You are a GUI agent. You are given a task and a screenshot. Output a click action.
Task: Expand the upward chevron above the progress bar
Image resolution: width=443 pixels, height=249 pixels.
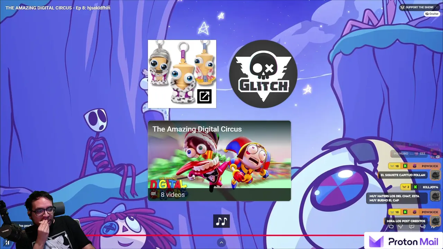221,242
